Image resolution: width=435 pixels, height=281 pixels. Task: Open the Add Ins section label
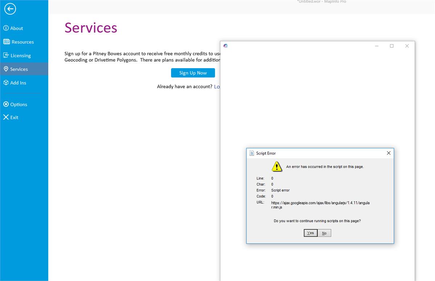tap(18, 83)
